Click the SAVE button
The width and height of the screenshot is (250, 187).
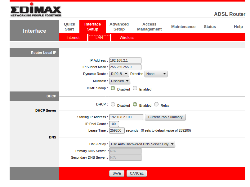[117, 173]
